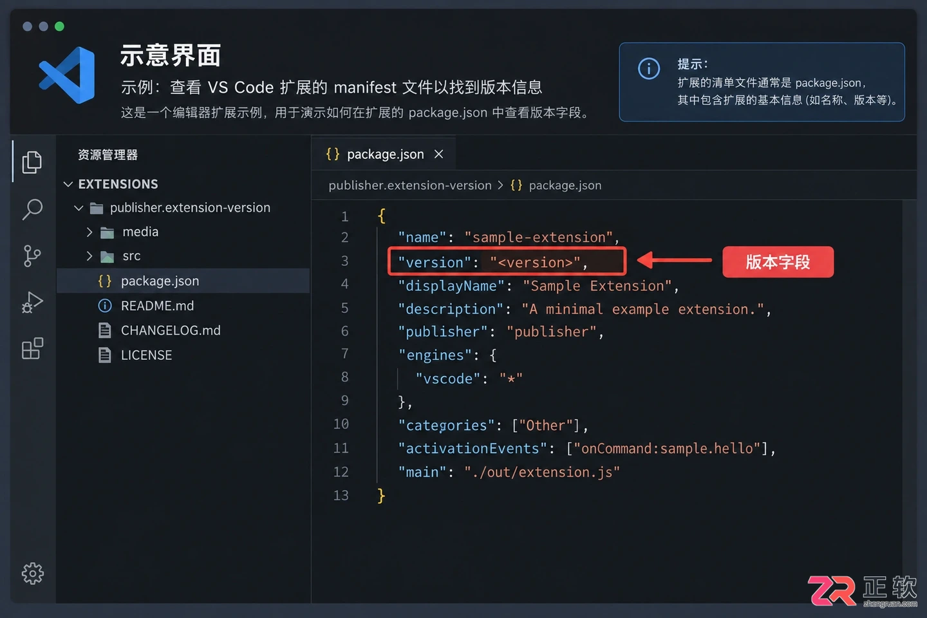927x618 pixels.
Task: Click the info icon in the tip box
Action: [649, 68]
